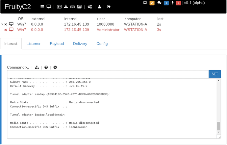
Task: Click the play circle icon
Action: click(55, 67)
